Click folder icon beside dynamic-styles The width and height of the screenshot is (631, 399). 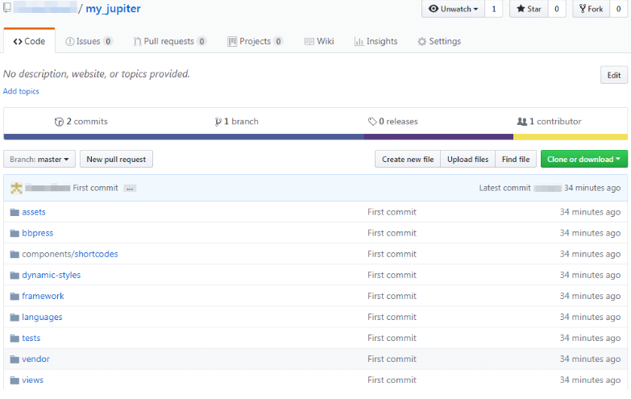(x=15, y=275)
